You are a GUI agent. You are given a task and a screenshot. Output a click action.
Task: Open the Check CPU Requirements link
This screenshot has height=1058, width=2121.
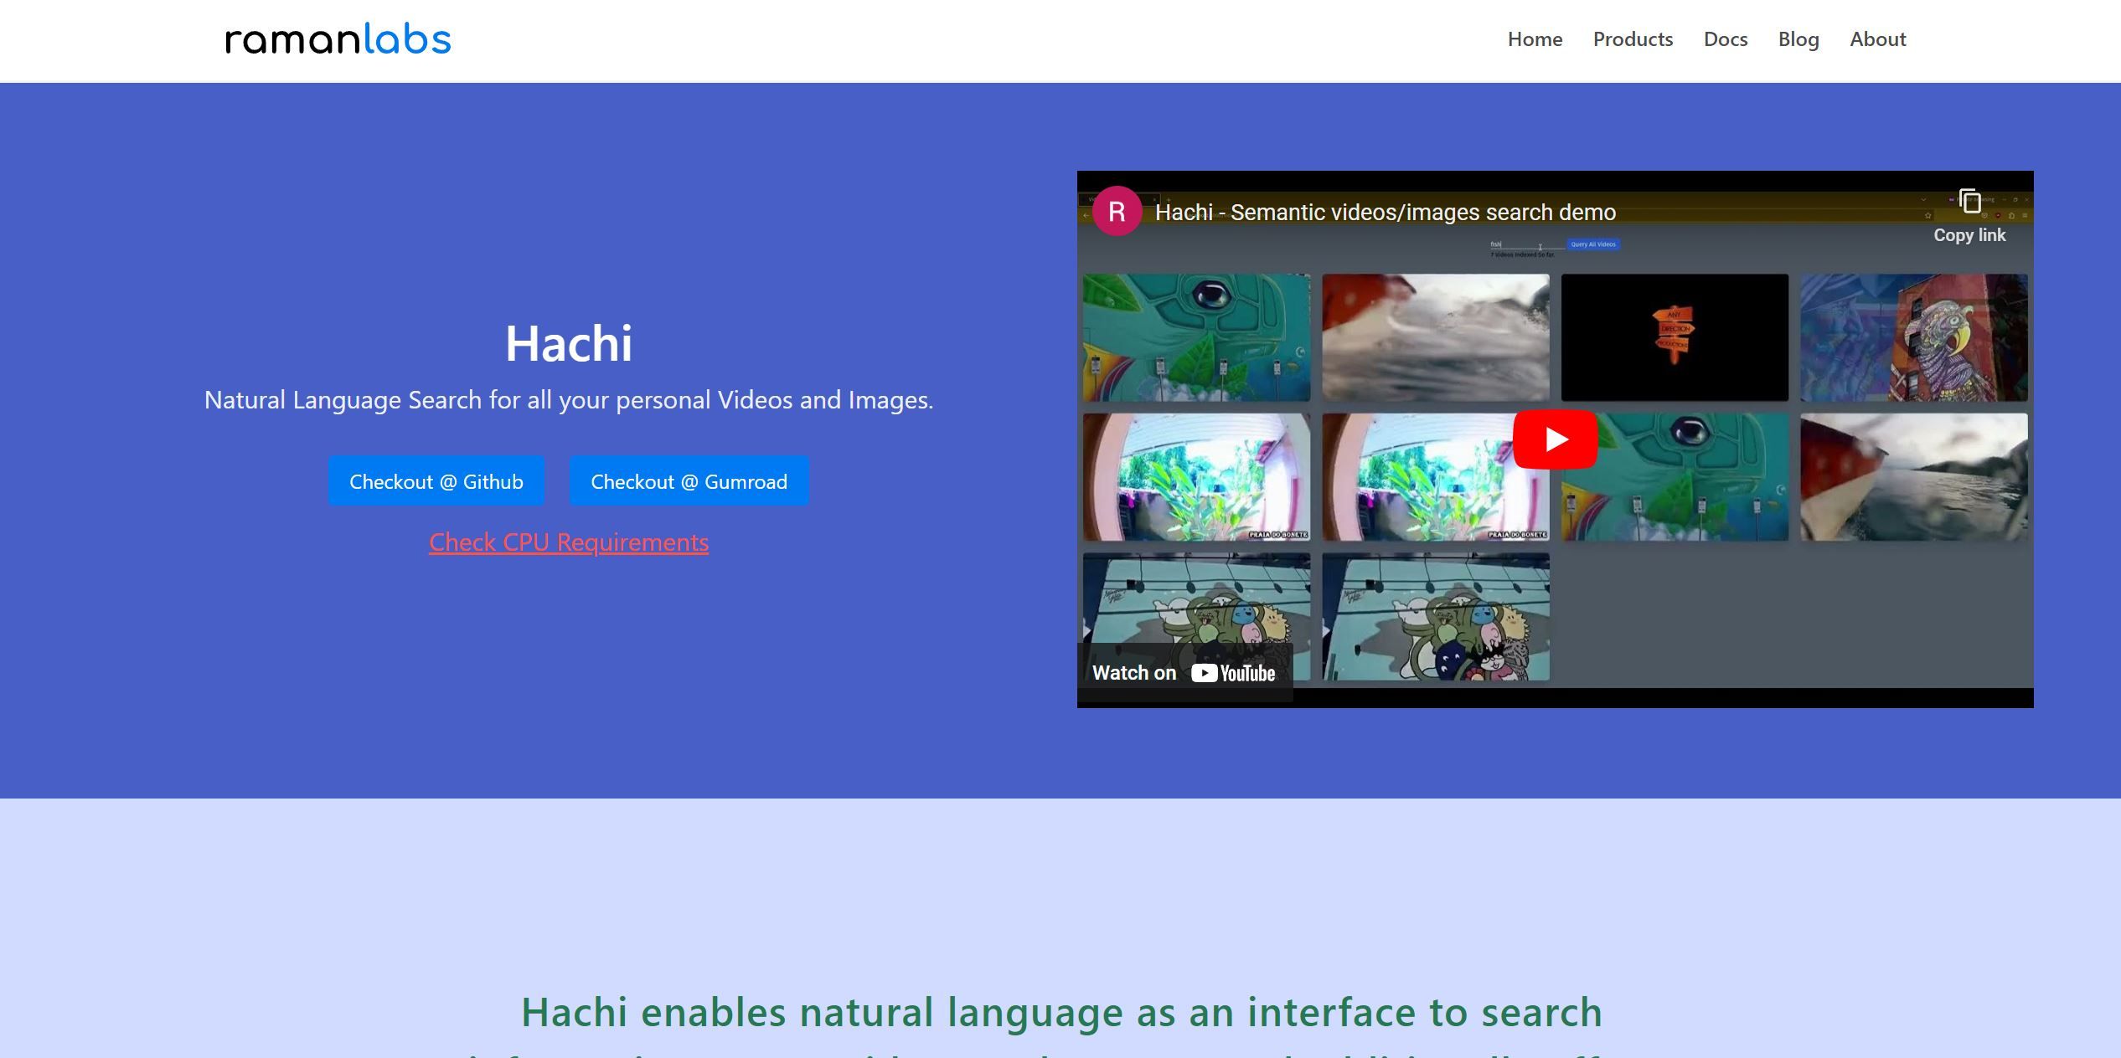coord(567,541)
